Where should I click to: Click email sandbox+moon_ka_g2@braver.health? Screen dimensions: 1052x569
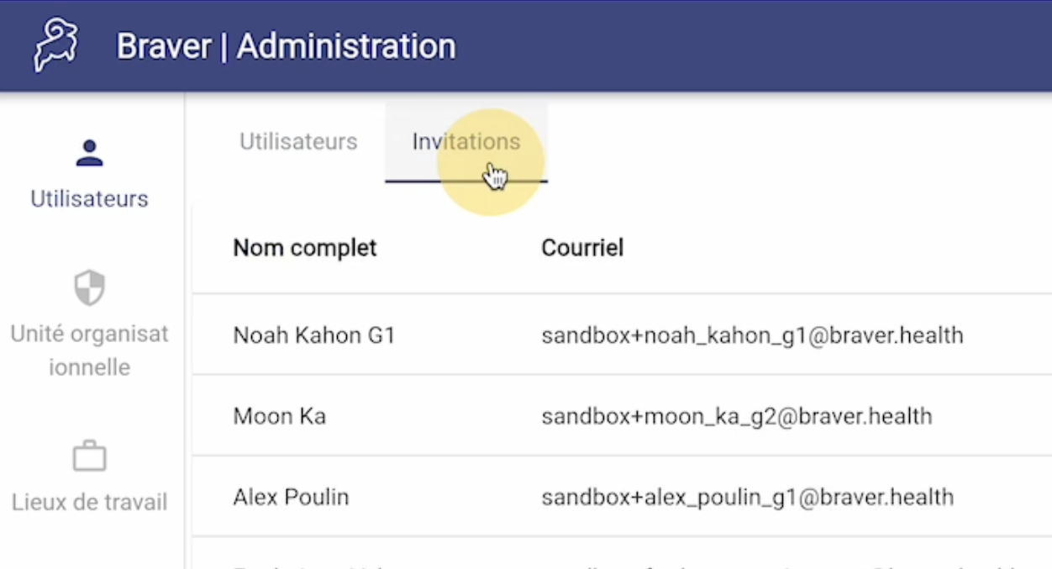(737, 417)
